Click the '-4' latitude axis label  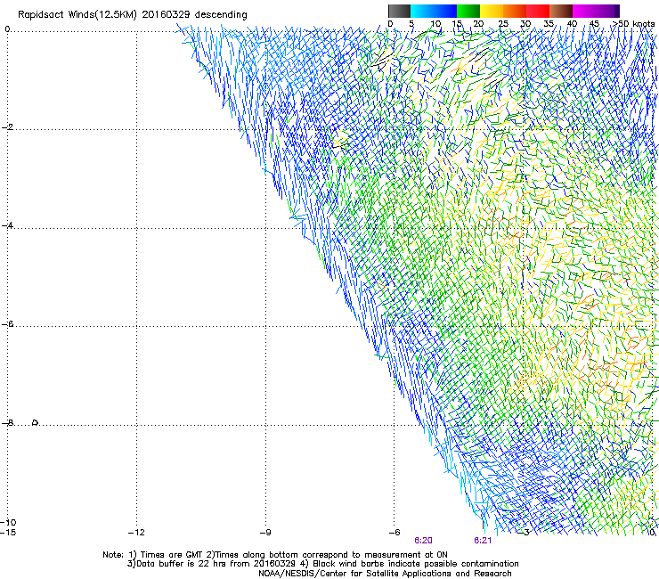point(7,225)
